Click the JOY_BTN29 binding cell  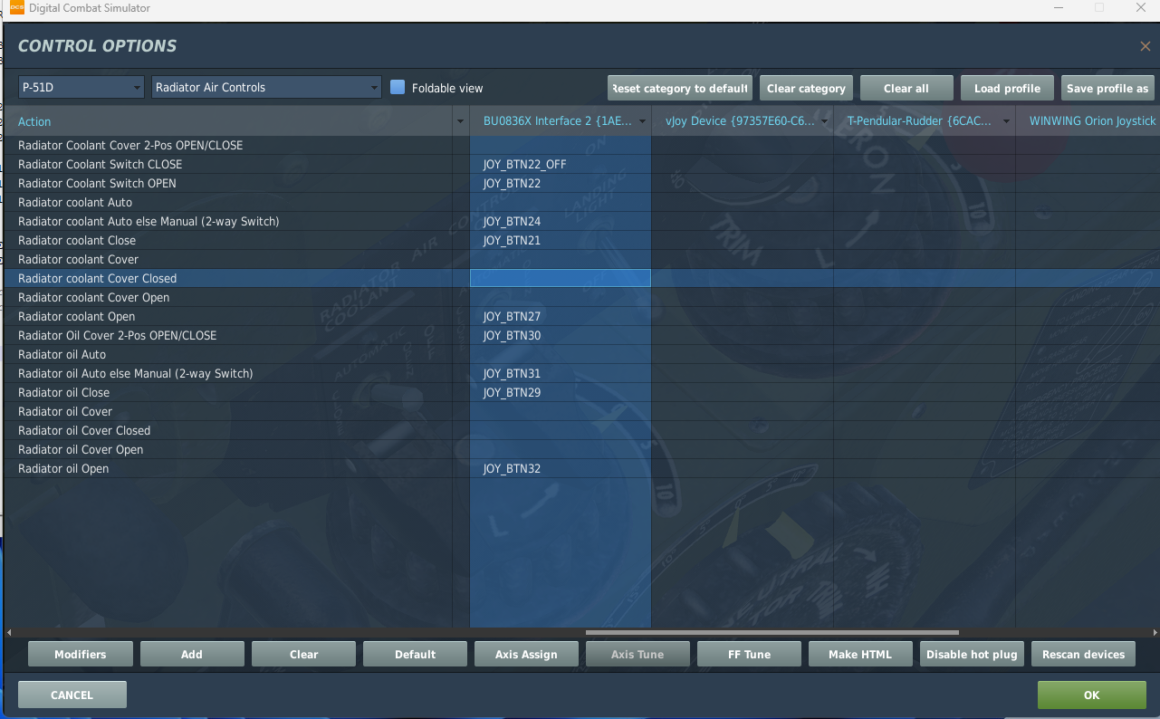[x=561, y=392]
